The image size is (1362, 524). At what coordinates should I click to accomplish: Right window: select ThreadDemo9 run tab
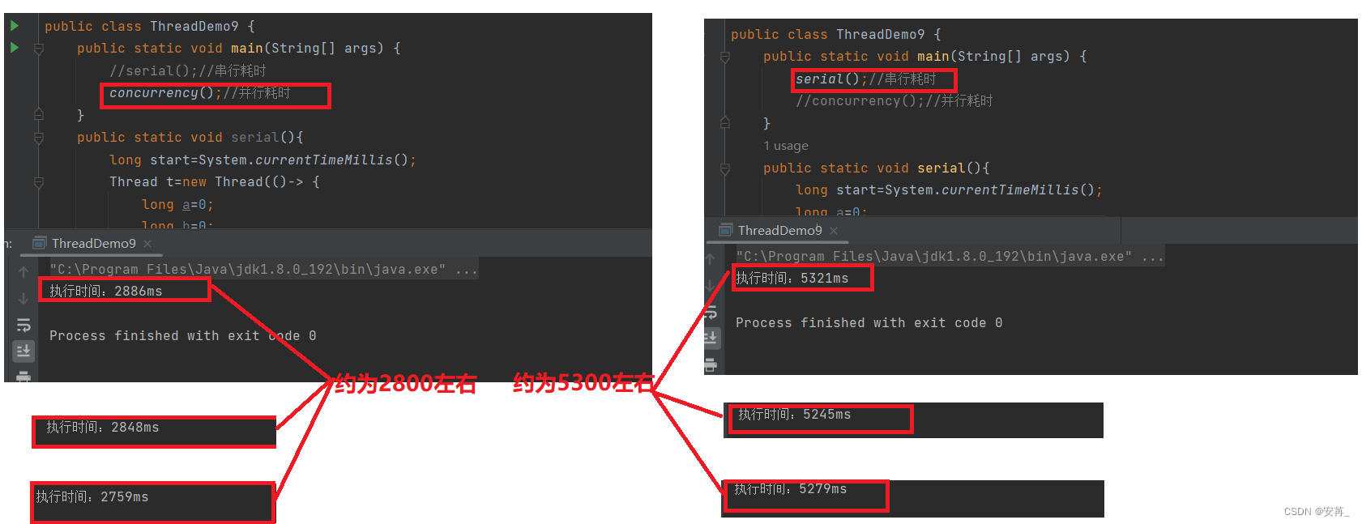tap(780, 230)
